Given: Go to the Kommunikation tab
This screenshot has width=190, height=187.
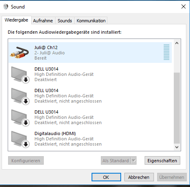Looking at the screenshot, I should 91,21.
